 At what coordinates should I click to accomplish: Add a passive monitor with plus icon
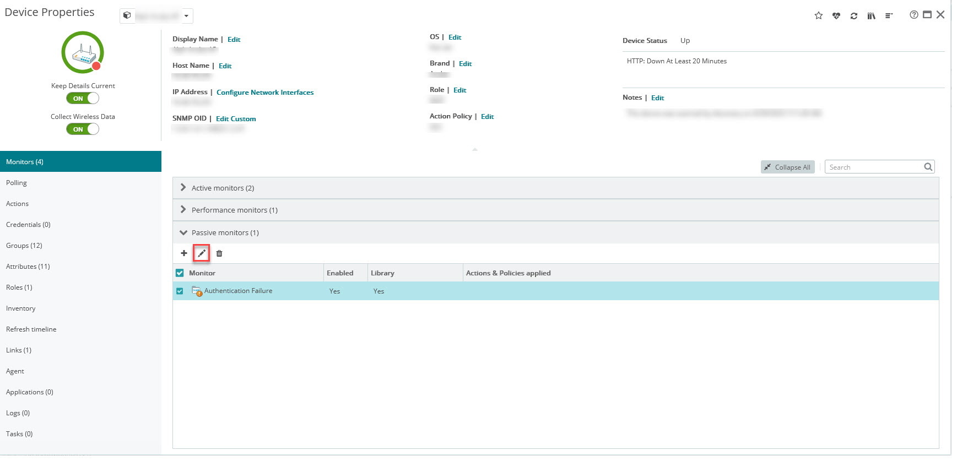[x=184, y=253]
